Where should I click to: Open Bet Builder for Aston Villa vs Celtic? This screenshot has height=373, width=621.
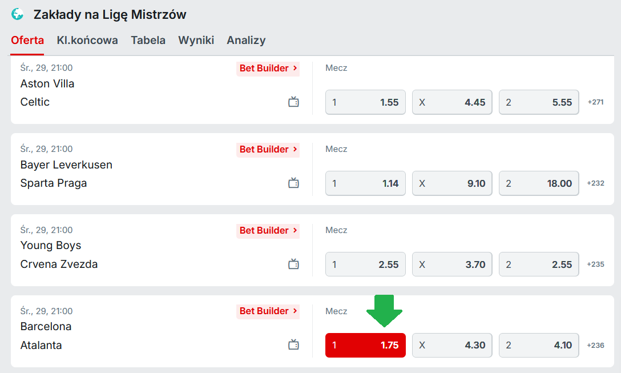pos(268,69)
